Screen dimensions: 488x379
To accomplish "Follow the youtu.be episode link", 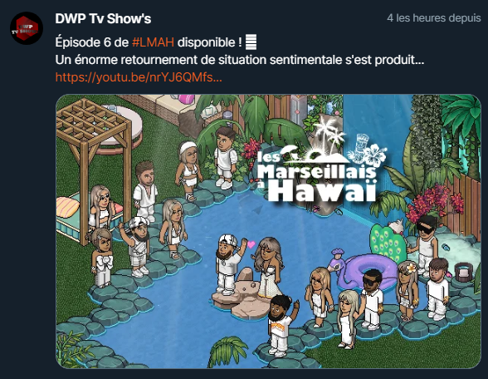I will click(x=139, y=77).
